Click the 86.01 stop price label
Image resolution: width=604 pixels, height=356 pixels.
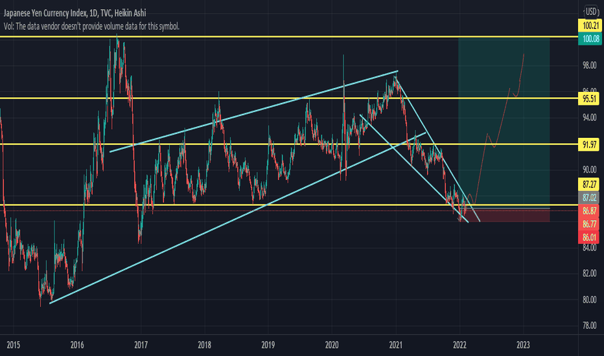[589, 238]
